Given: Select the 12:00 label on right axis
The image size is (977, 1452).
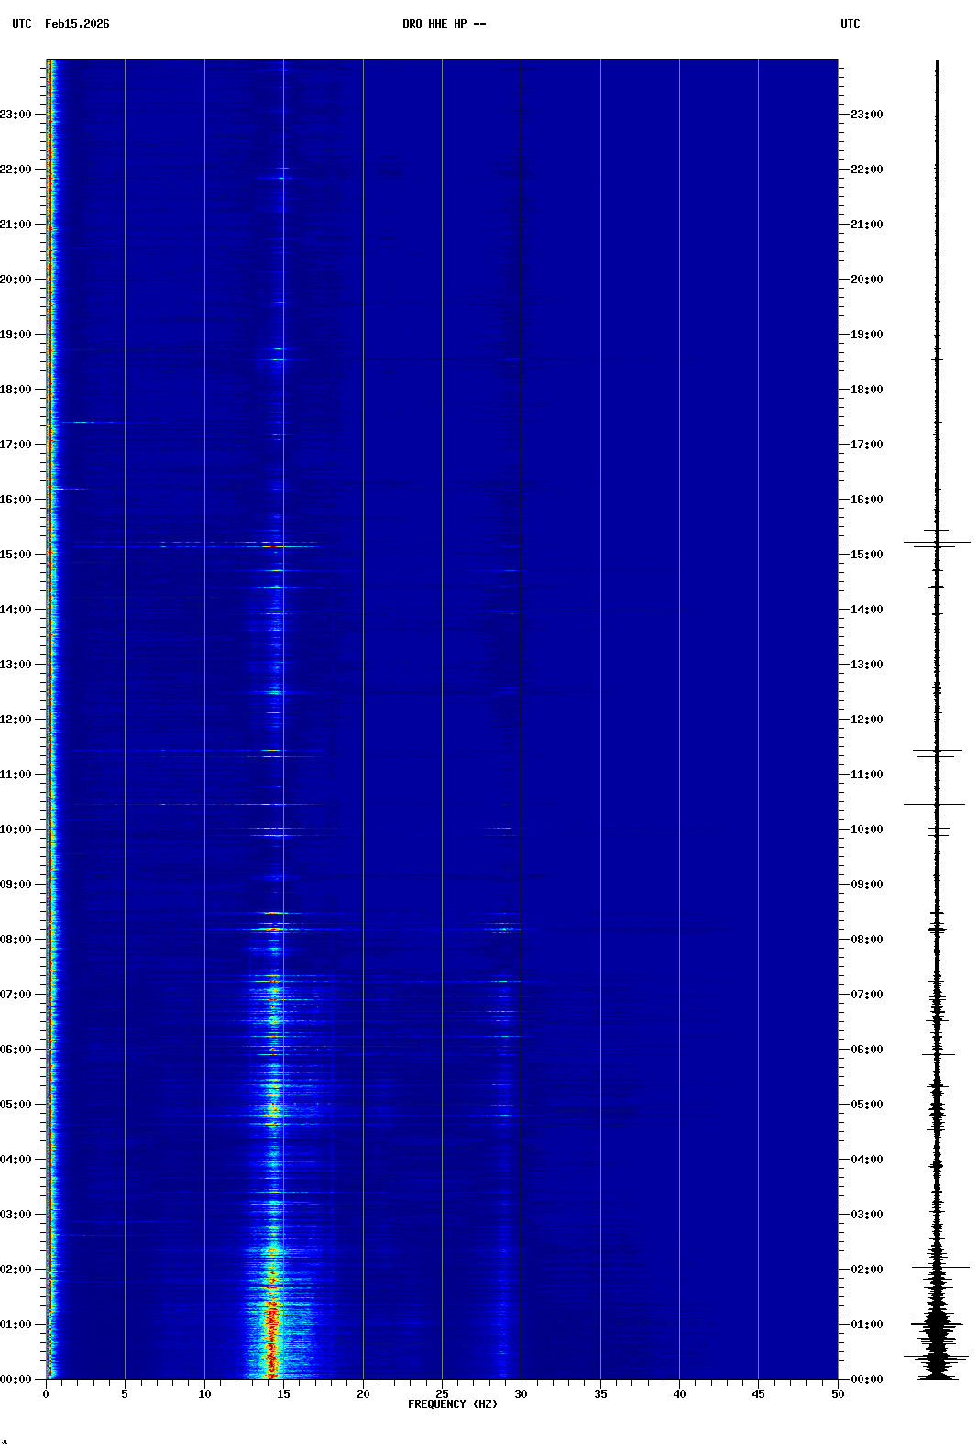Looking at the screenshot, I should click(866, 720).
